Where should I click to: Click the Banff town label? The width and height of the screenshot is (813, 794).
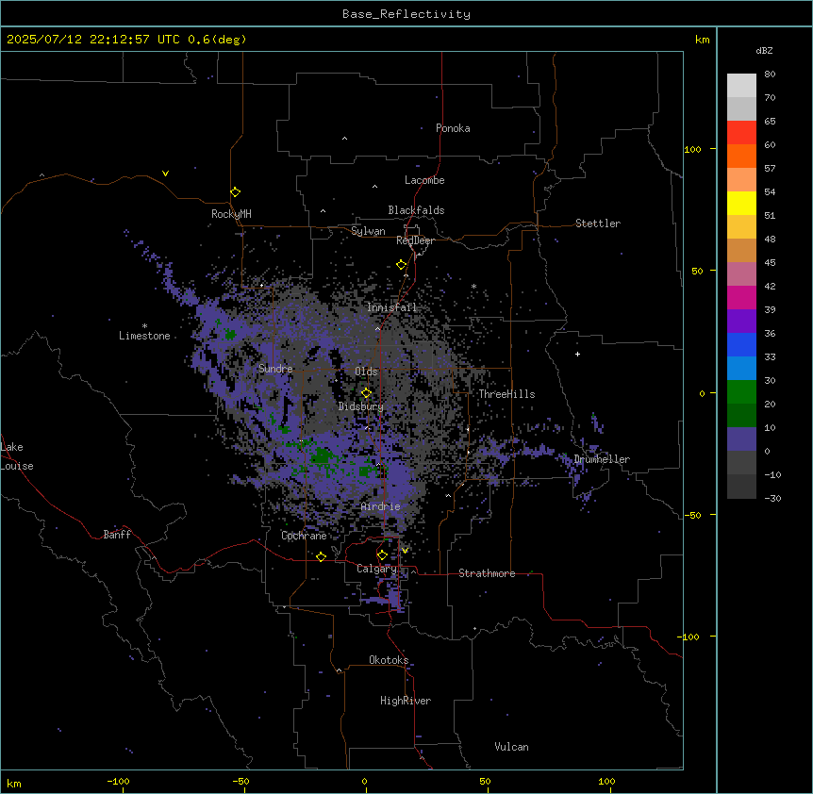click(117, 535)
